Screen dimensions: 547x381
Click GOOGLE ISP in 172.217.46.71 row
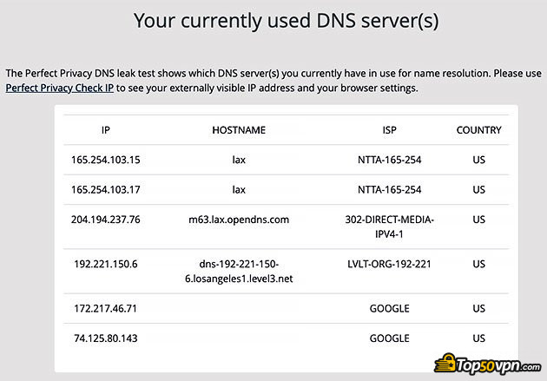(389, 308)
